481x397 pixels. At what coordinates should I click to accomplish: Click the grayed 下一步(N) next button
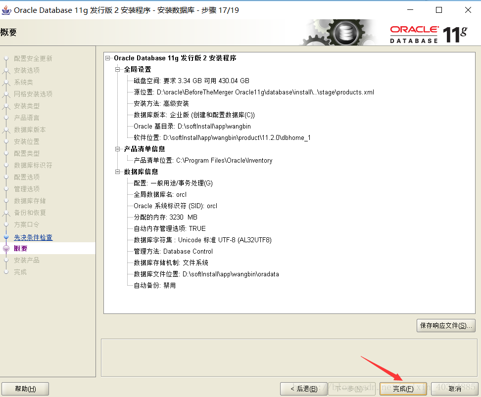point(352,389)
